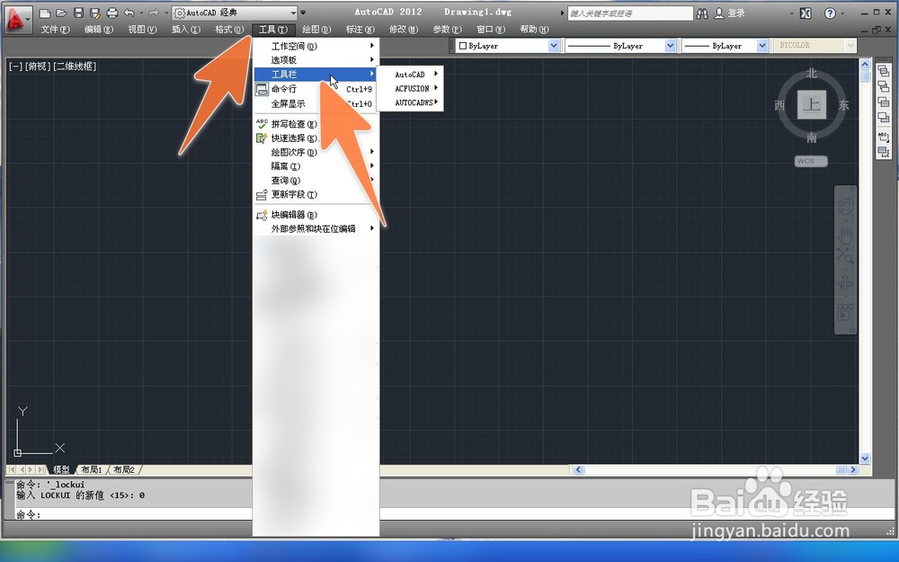
Task: Click the help question mark icon
Action: [830, 13]
